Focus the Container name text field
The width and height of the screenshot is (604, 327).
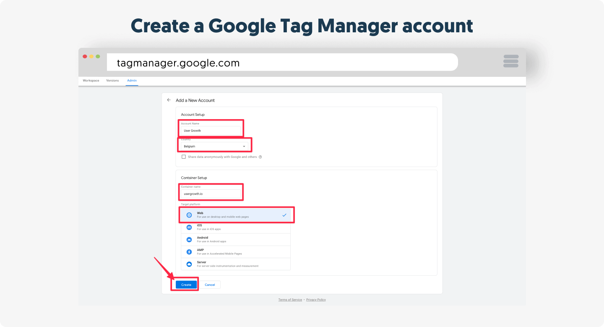(x=211, y=194)
